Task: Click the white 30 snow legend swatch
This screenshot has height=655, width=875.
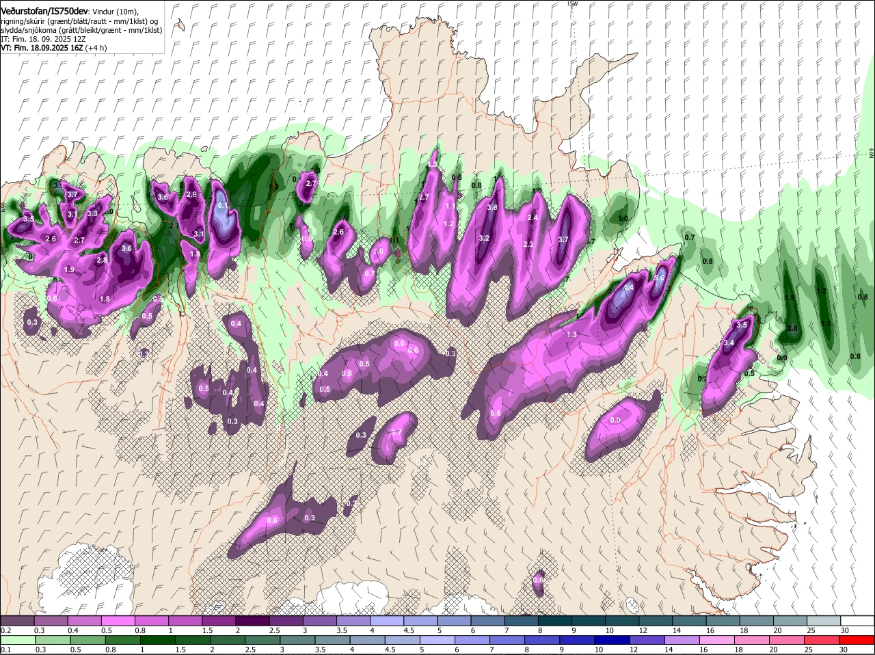Action: coord(857,621)
